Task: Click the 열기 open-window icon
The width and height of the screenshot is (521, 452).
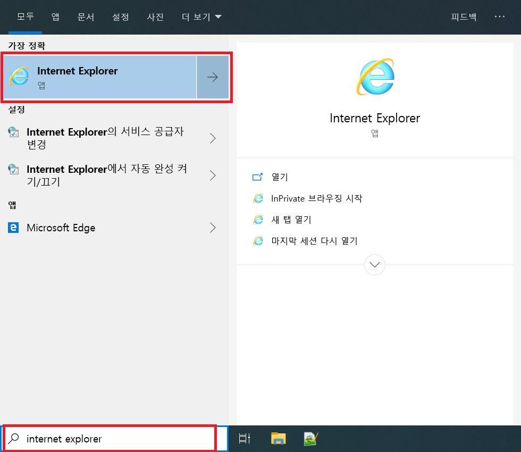Action: point(257,177)
